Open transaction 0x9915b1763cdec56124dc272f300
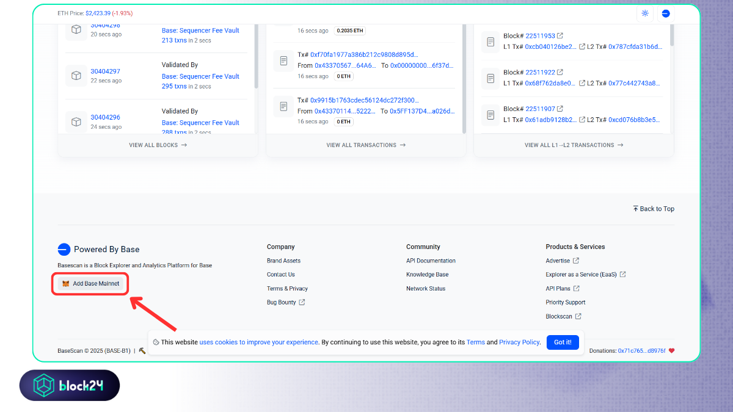The width and height of the screenshot is (733, 412). 365,100
